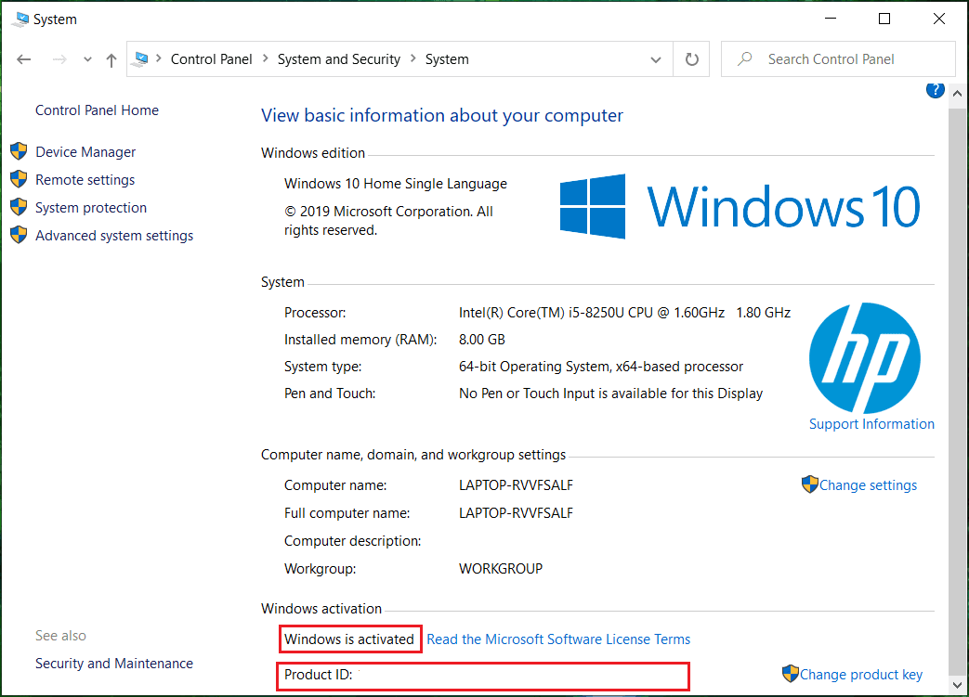Viewport: 969px width, 697px height.
Task: Open the Help question mark icon
Action: coord(936,90)
